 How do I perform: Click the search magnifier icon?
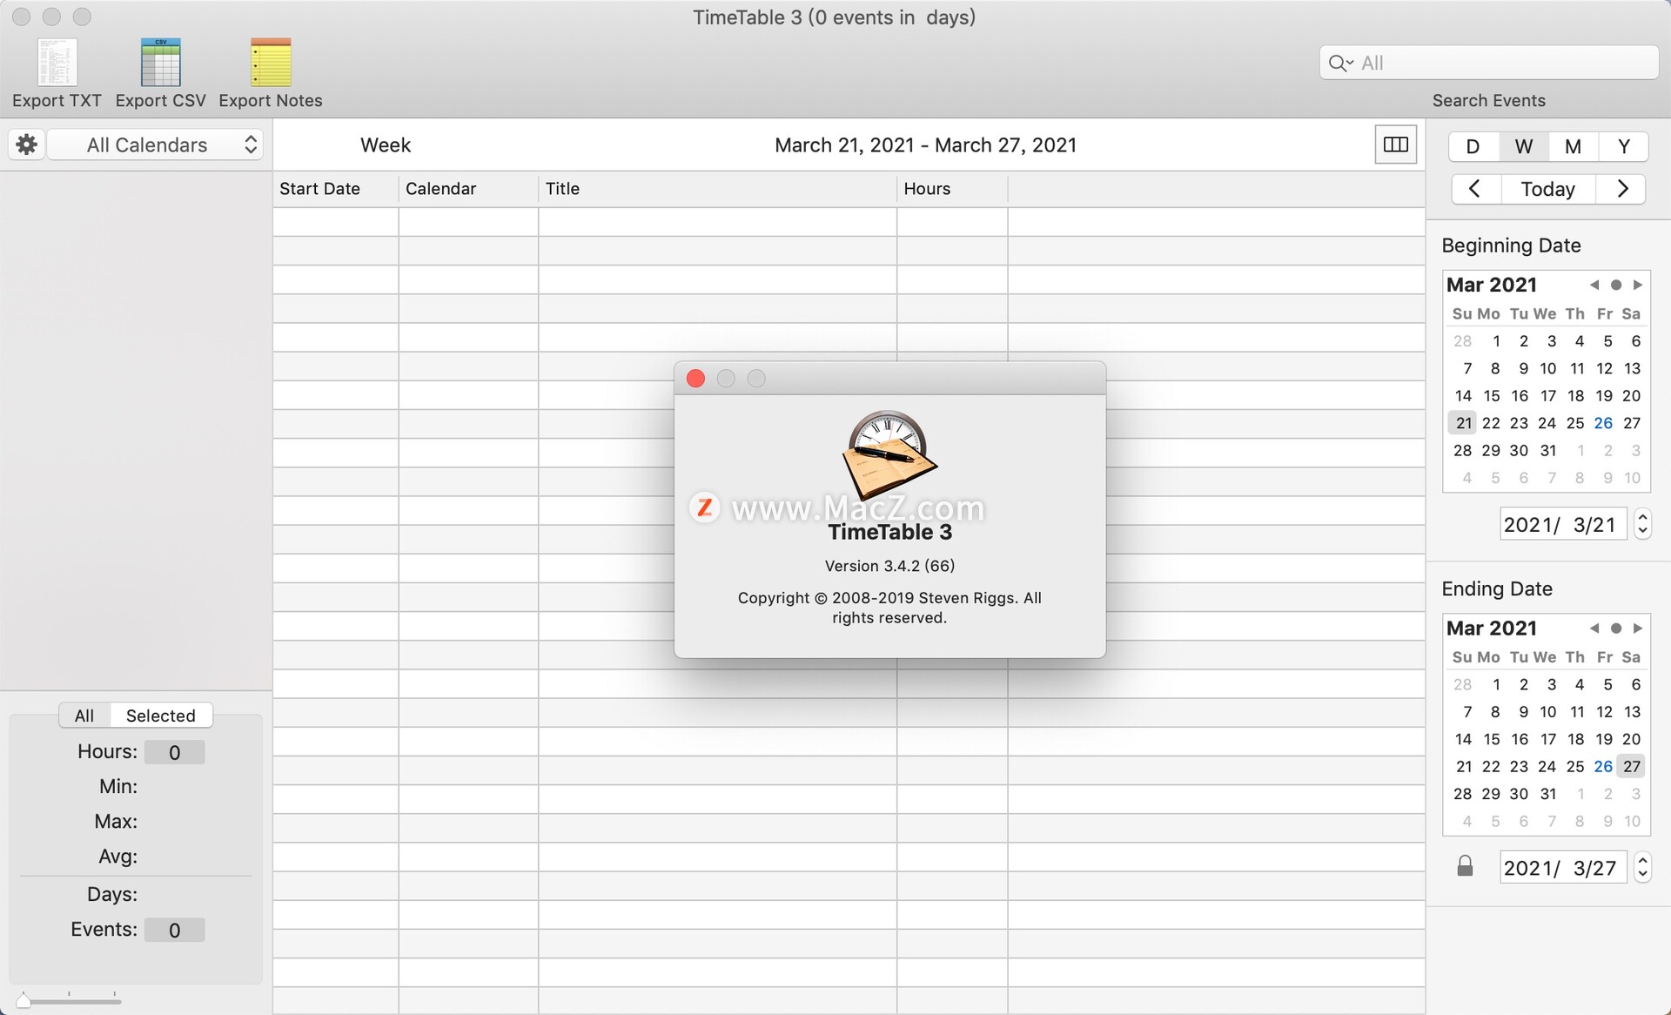coord(1340,63)
